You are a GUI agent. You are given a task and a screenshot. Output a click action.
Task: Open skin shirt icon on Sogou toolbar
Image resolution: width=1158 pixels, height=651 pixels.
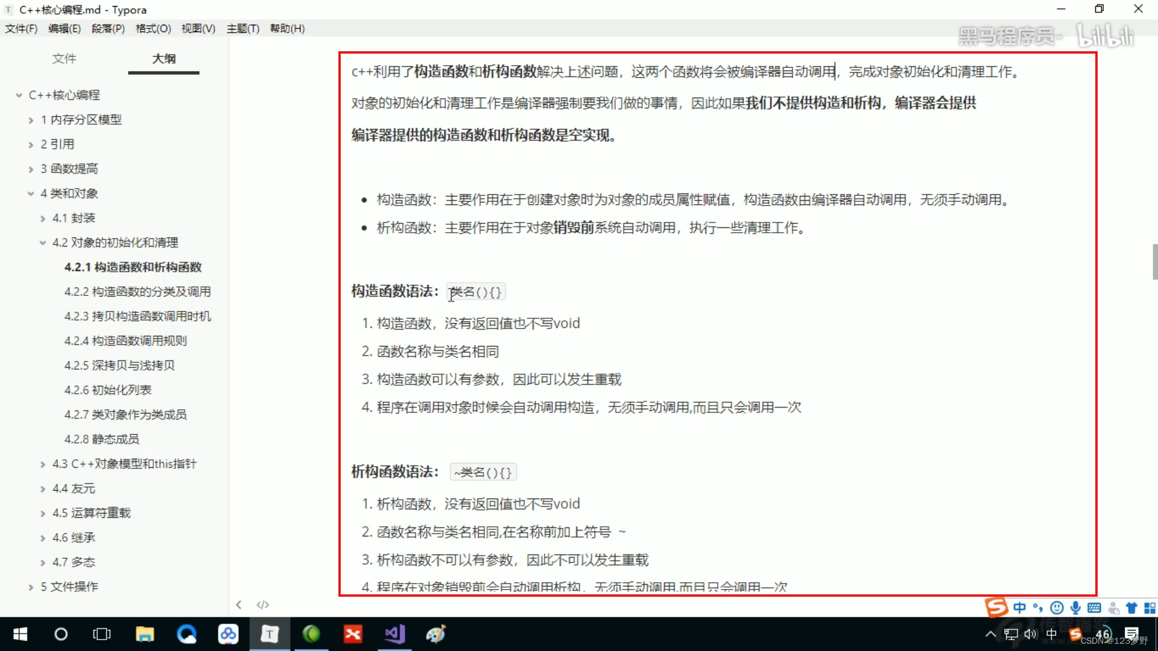click(1132, 608)
